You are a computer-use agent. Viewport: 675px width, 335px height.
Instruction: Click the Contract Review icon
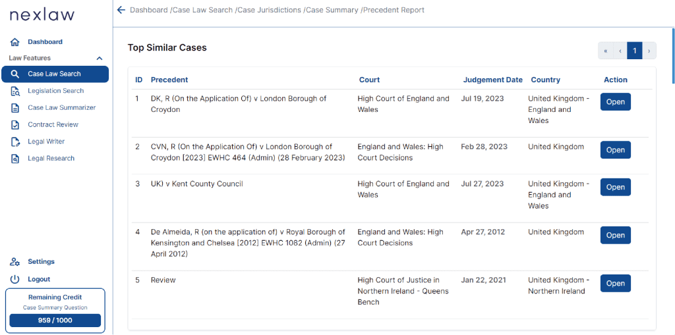click(x=15, y=124)
